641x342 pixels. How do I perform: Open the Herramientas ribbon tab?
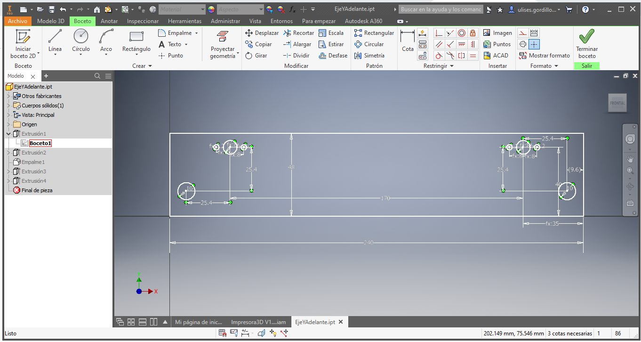pyautogui.click(x=184, y=21)
